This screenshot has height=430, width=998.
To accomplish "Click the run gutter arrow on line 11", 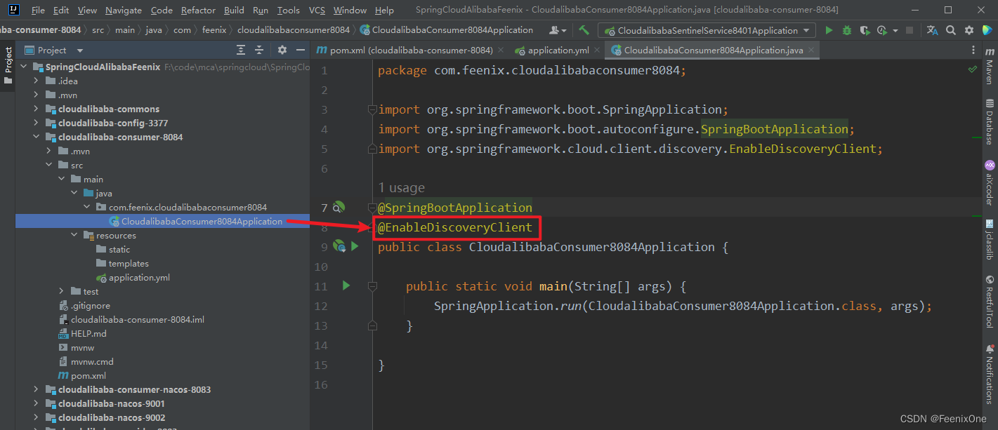I will [x=346, y=285].
